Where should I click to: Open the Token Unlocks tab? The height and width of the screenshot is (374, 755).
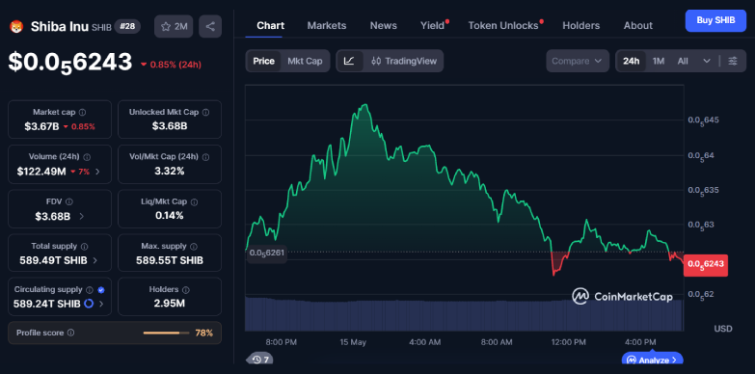coord(503,25)
